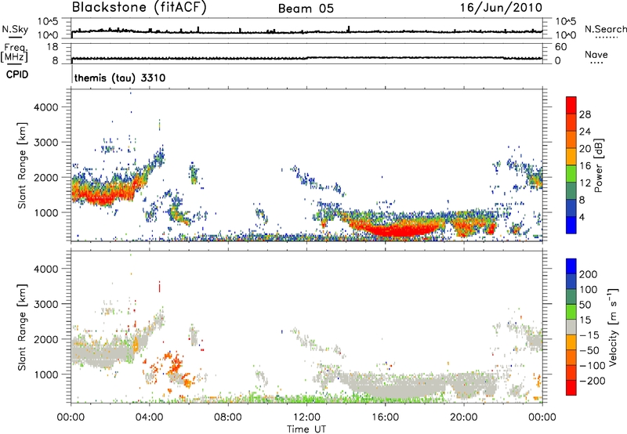The image size is (627, 434).
Task: Click the velocity panel 'Slant Range [km]' label
Action: tap(22, 327)
